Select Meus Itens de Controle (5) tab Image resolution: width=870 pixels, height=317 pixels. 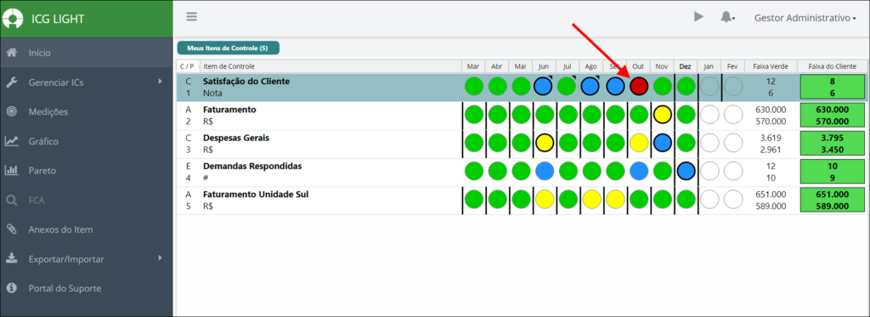(228, 48)
